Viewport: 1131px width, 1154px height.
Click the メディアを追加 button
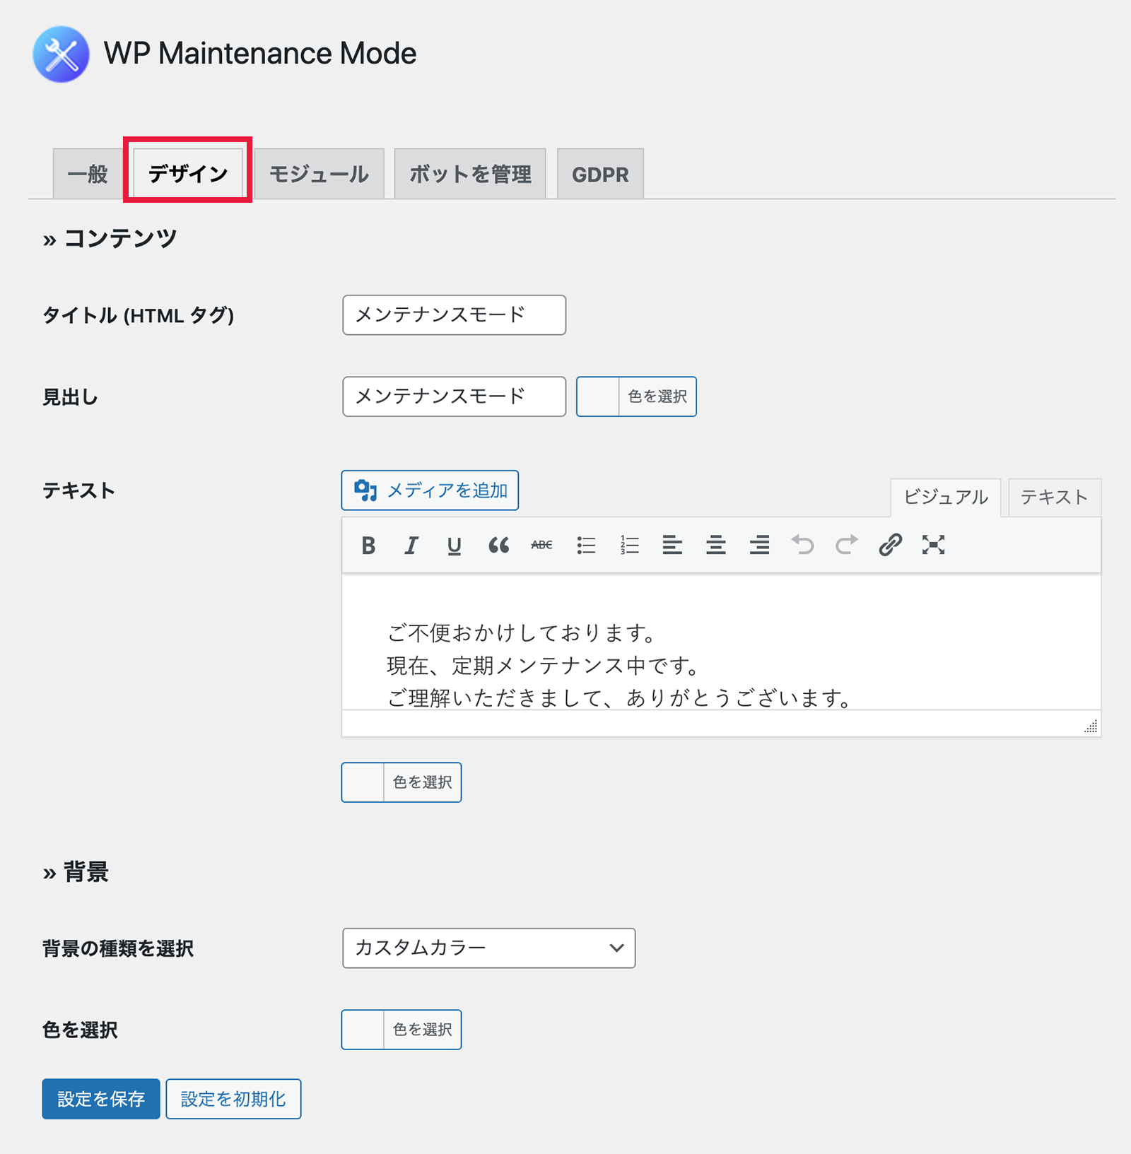(430, 490)
